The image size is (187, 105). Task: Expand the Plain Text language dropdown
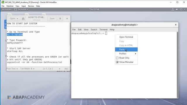12,69
